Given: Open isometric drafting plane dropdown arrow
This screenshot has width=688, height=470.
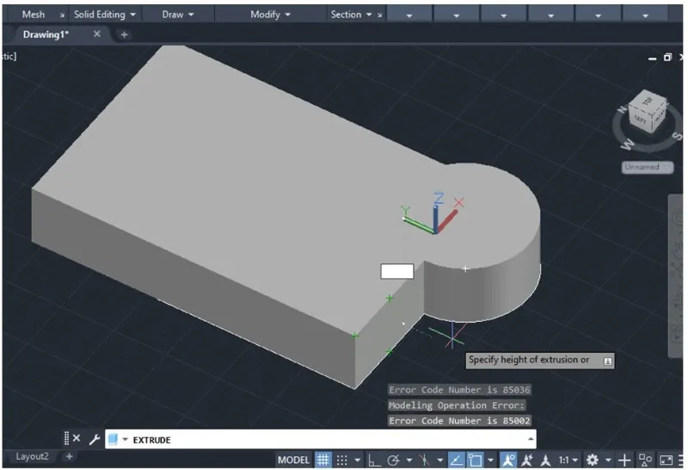Looking at the screenshot, I should tap(439, 460).
